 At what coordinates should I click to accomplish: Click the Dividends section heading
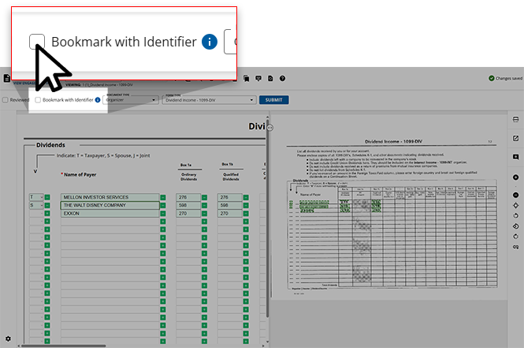50,145
